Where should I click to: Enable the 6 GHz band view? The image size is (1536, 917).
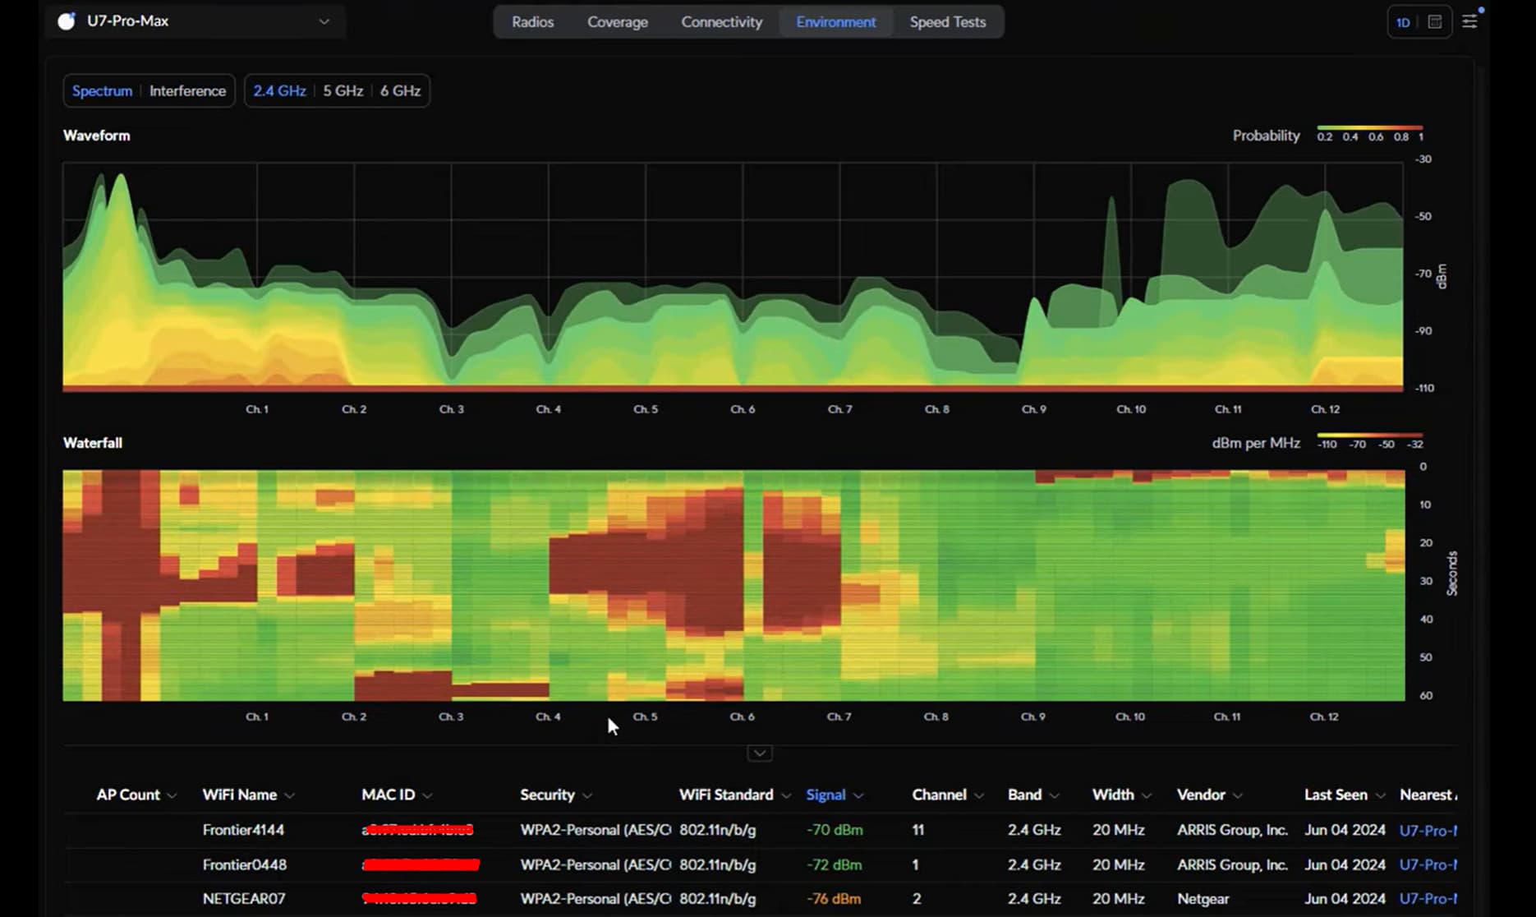coord(400,90)
